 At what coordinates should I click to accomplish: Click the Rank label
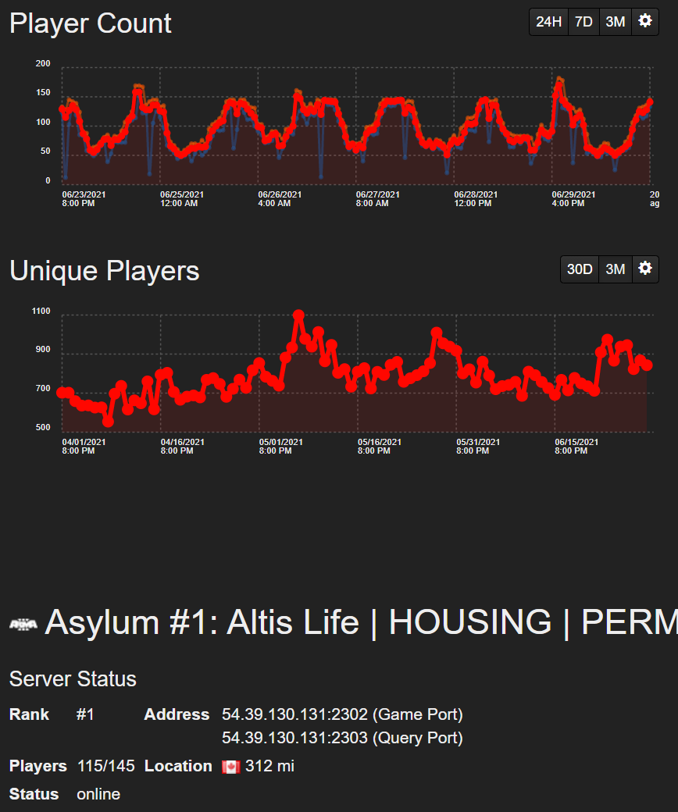29,714
